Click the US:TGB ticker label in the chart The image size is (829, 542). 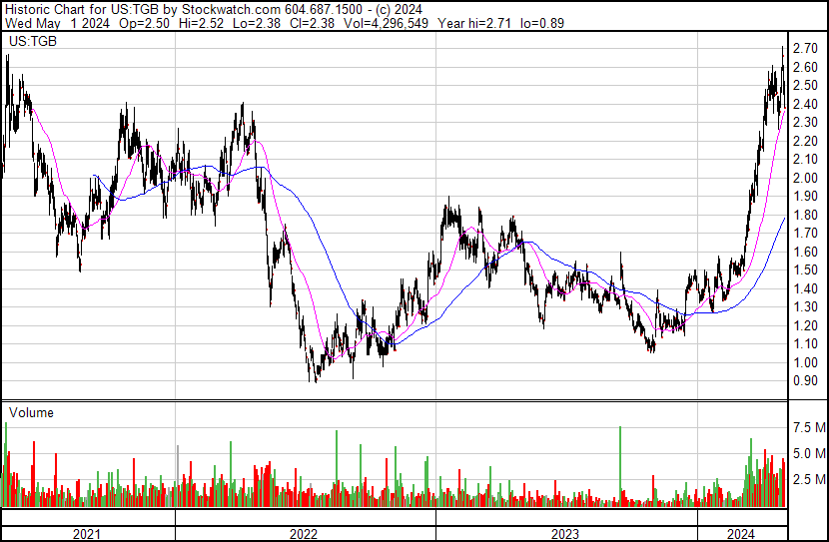[x=33, y=41]
